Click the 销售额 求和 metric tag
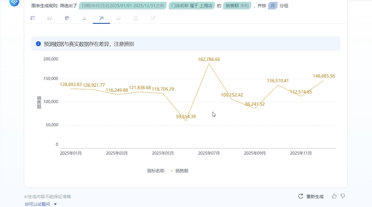 tap(237, 6)
